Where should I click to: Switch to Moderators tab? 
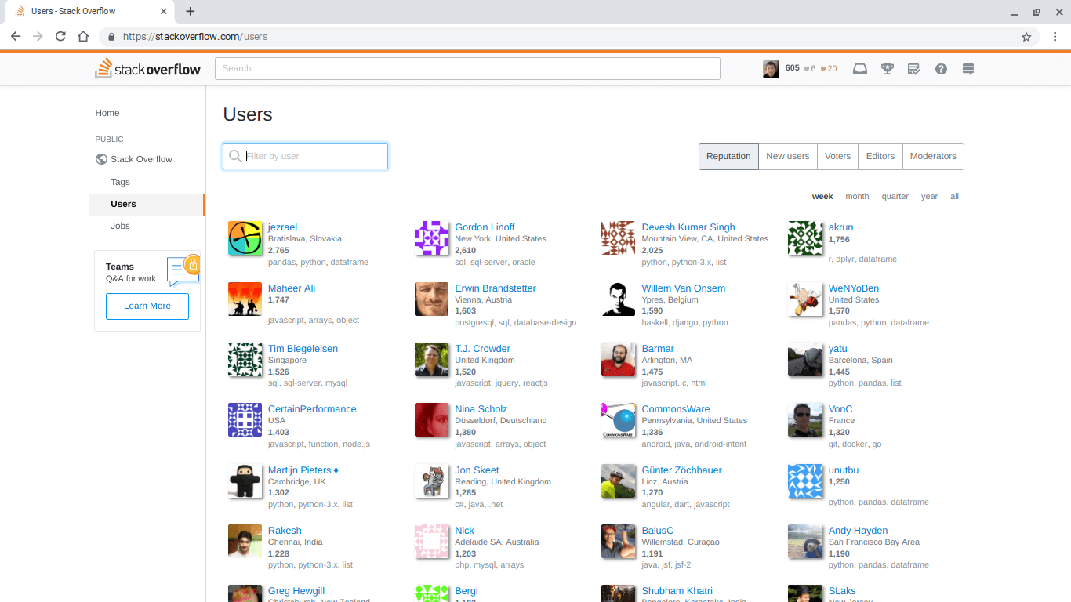[933, 156]
